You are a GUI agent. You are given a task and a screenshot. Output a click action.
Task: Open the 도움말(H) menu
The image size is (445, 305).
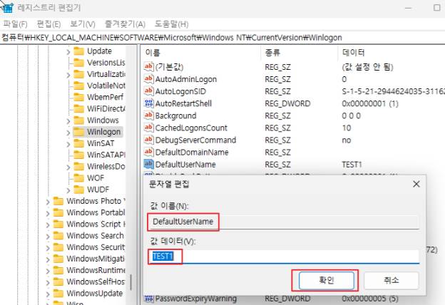[x=171, y=24]
